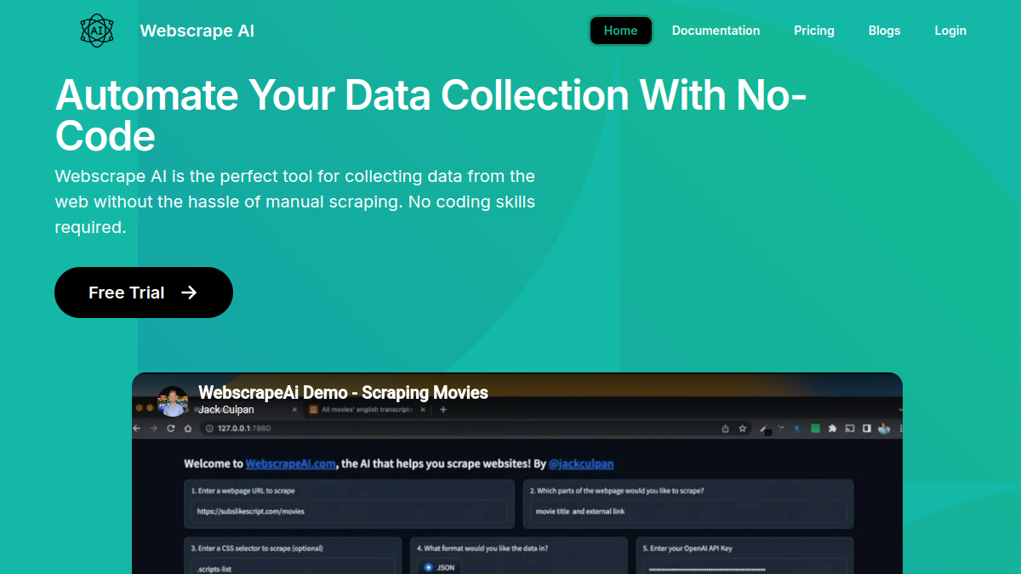
Task: Click the WebscrapeAI.com link in demo video
Action: (291, 464)
